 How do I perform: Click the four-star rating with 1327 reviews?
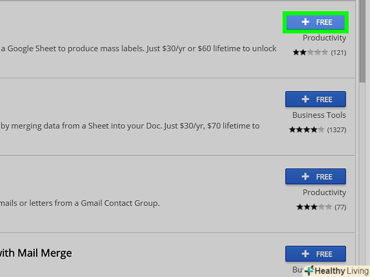point(306,130)
